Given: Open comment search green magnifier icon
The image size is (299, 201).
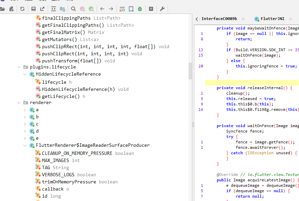Looking at the screenshot, I should [x=91, y=9].
